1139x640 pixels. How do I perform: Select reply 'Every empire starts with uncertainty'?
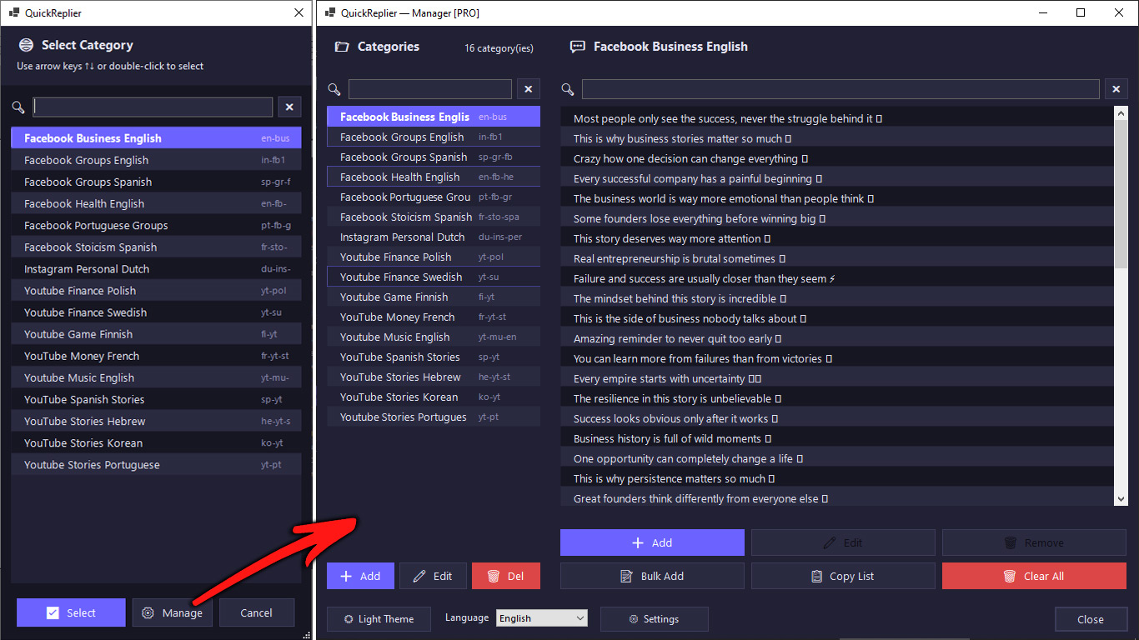pyautogui.click(x=837, y=378)
